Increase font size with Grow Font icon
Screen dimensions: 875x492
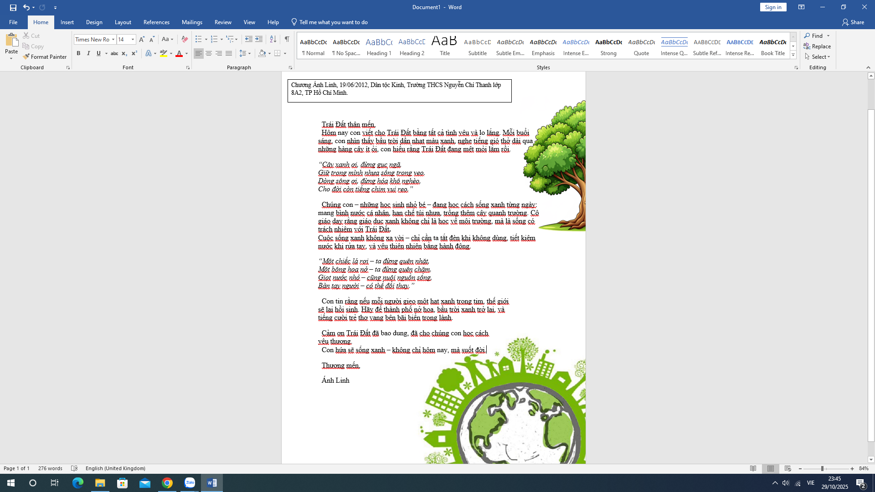[142, 39]
